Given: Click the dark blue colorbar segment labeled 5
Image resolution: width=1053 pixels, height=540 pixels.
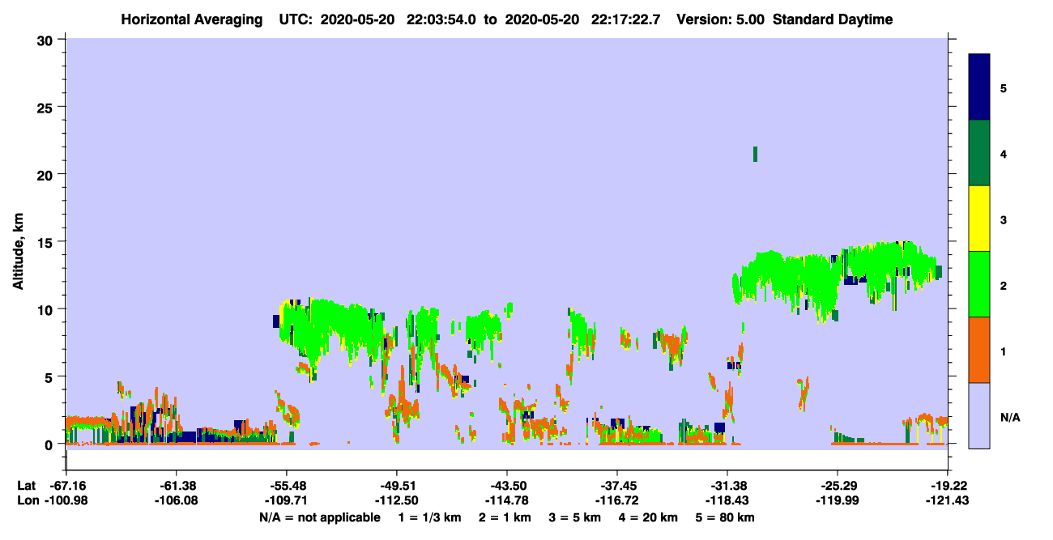Looking at the screenshot, I should 979,87.
